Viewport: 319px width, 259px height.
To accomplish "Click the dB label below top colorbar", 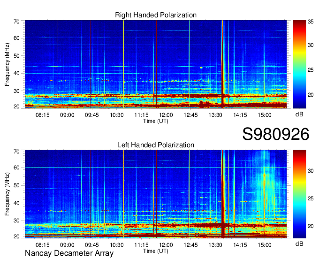I will click(x=299, y=114).
